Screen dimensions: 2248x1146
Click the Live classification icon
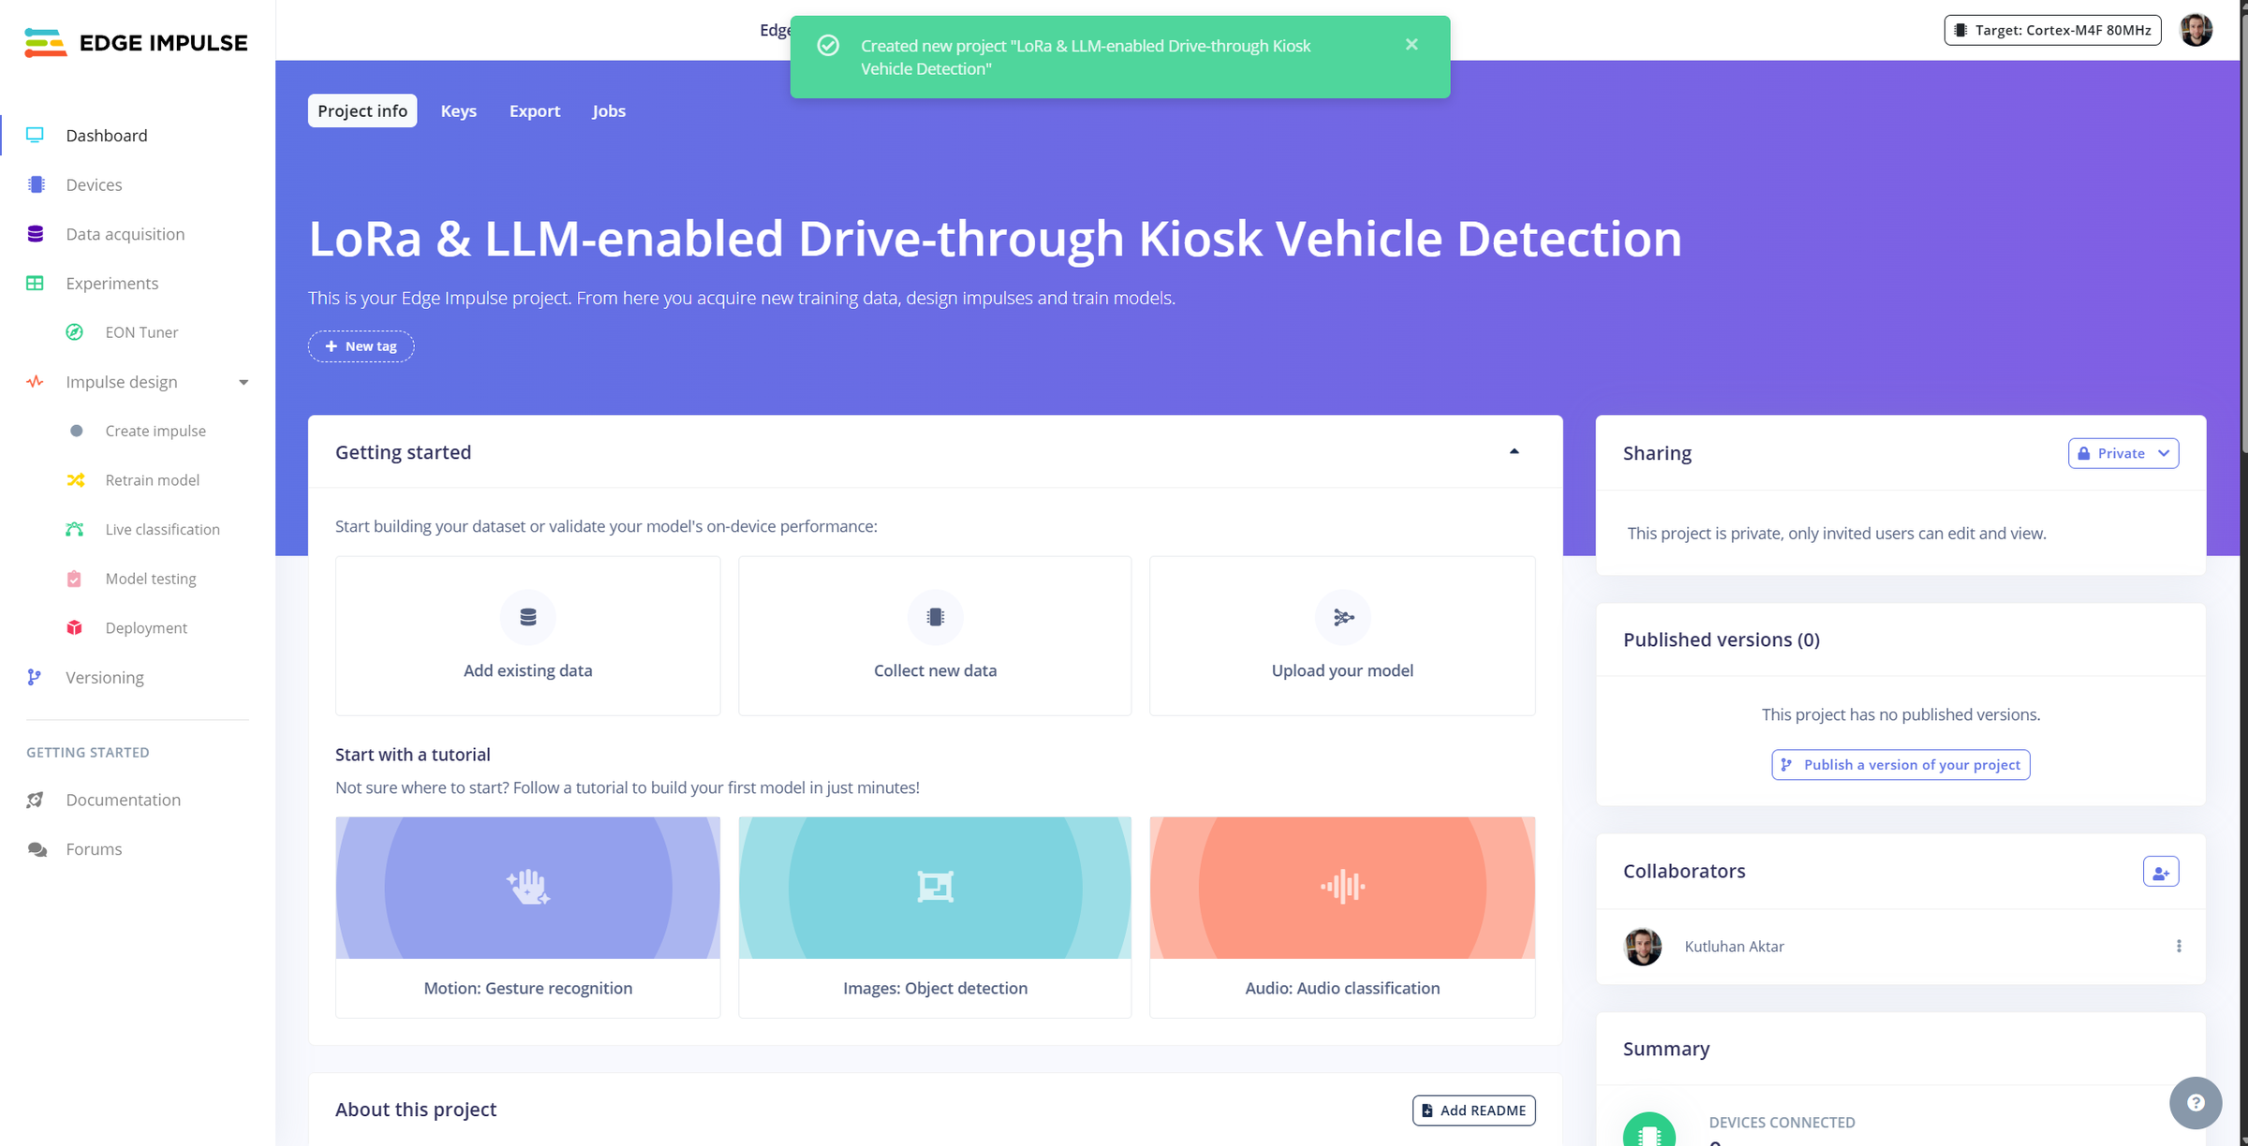pos(75,529)
